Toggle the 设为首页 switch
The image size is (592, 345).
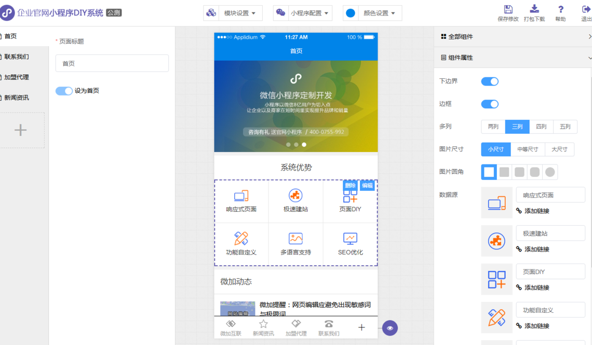coord(64,91)
